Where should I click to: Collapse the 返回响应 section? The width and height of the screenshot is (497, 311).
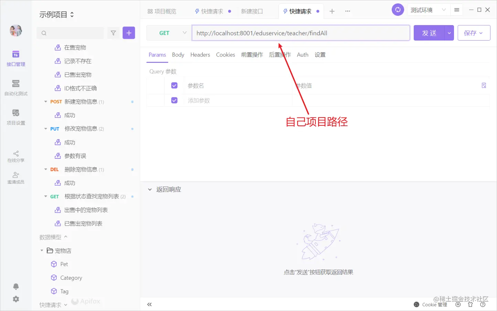(x=150, y=189)
